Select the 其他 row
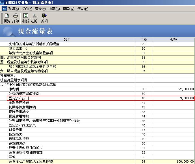This screenshot has height=164, width=195. point(97,157)
